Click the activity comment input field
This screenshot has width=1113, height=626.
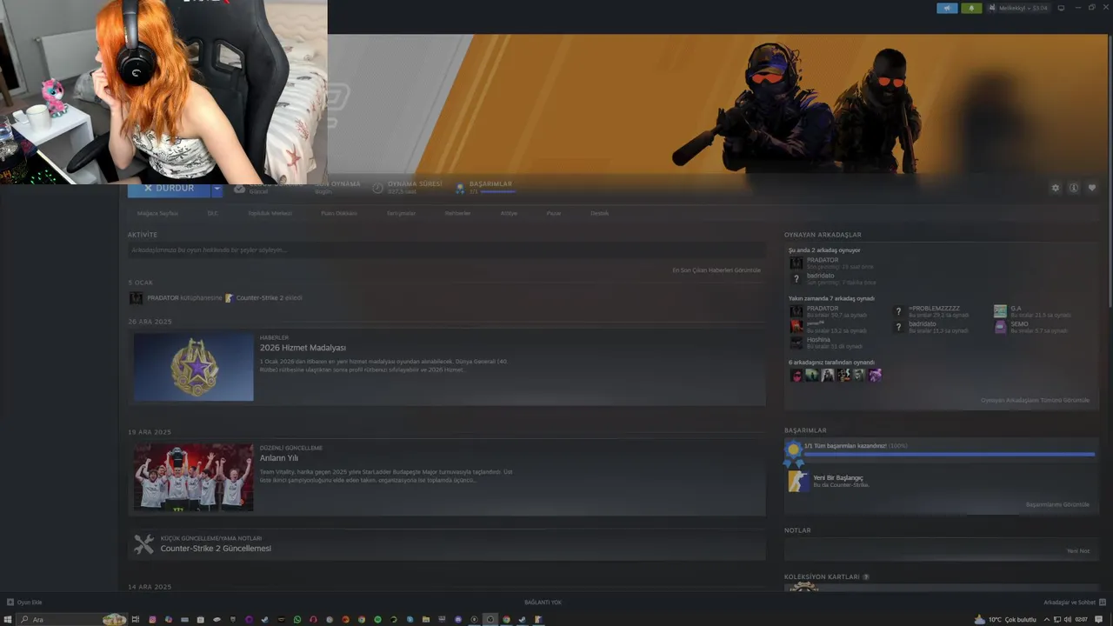click(x=447, y=250)
